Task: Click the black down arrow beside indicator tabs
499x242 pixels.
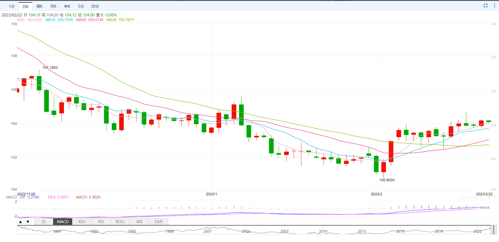Action: [28, 222]
